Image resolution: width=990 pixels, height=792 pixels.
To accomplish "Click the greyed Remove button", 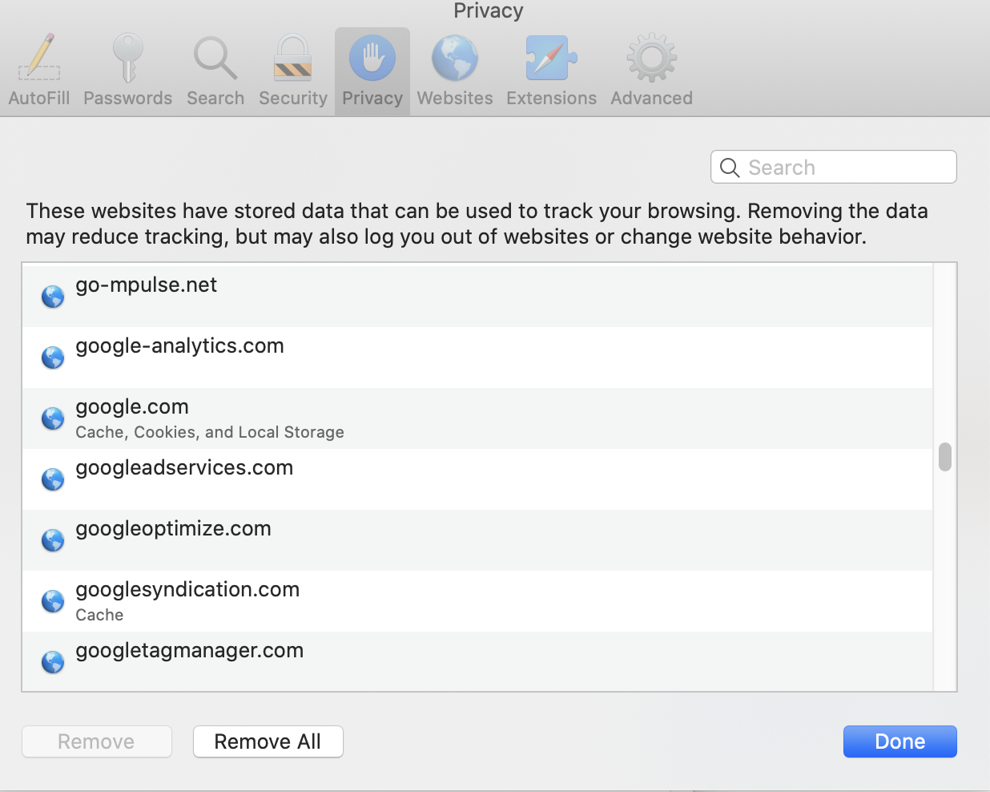I will (x=97, y=741).
